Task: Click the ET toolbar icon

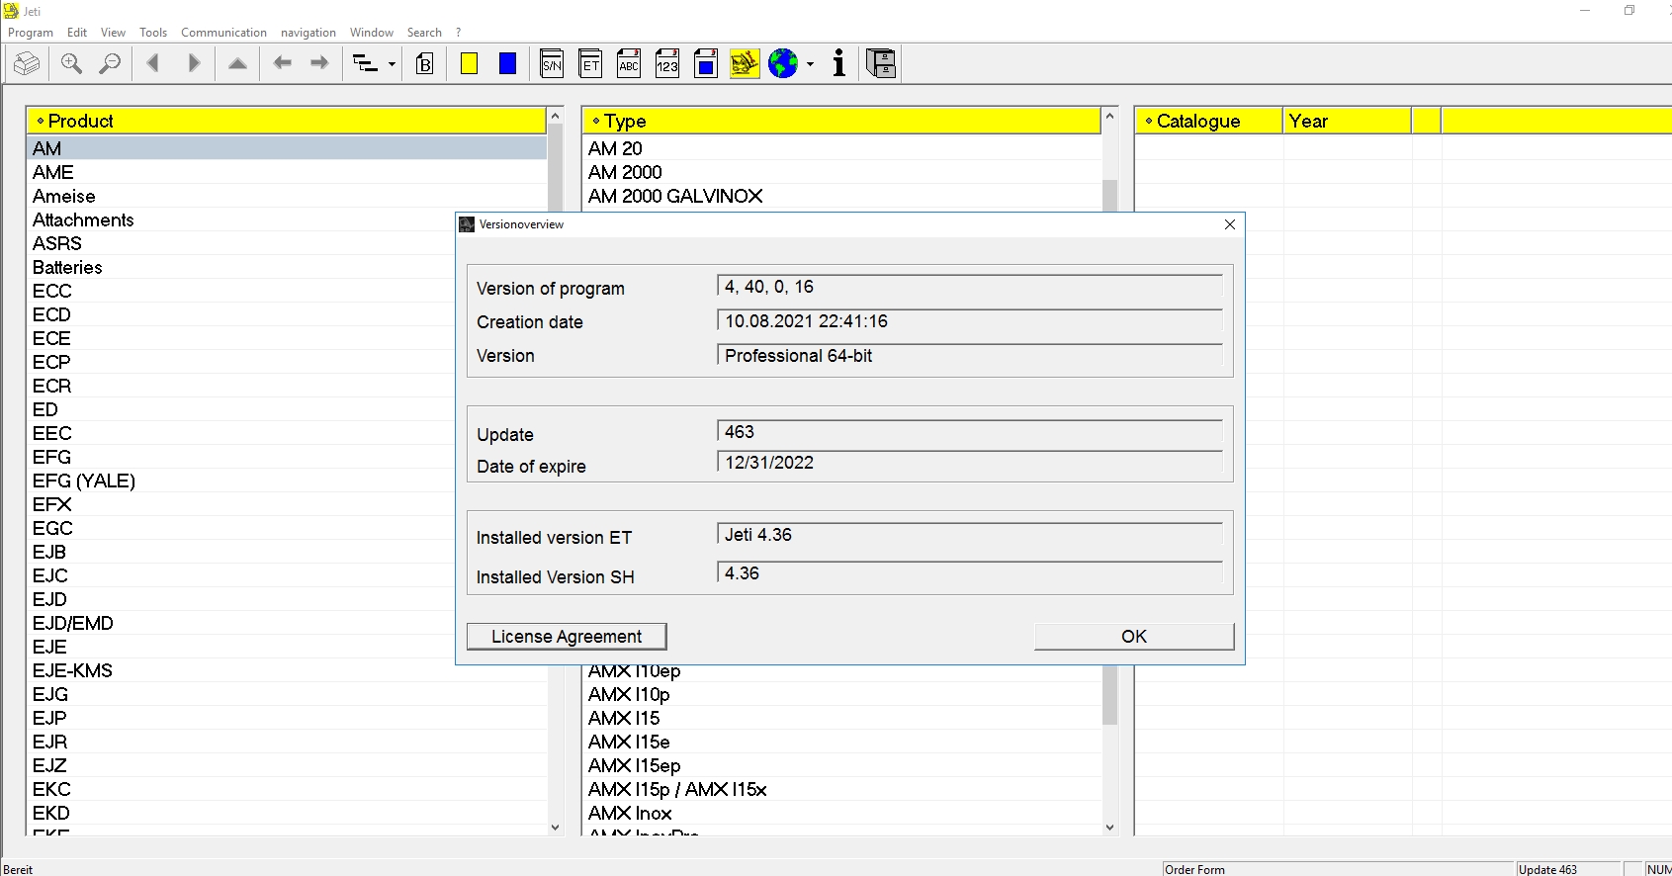Action: 590,64
